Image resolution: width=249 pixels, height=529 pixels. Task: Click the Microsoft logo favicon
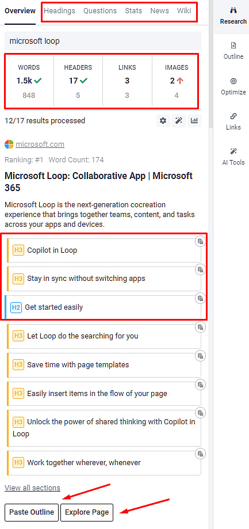[x=9, y=144]
